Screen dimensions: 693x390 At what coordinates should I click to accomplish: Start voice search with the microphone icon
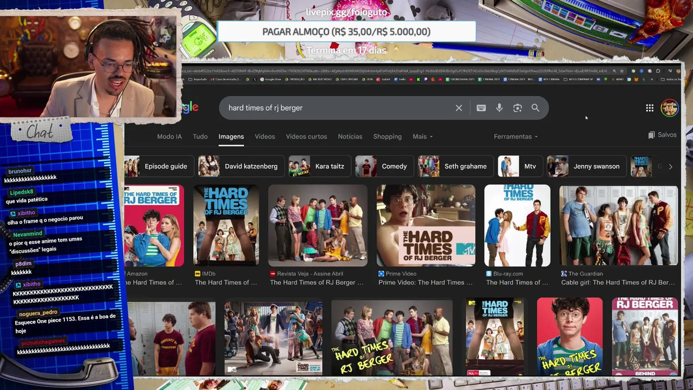(x=499, y=108)
